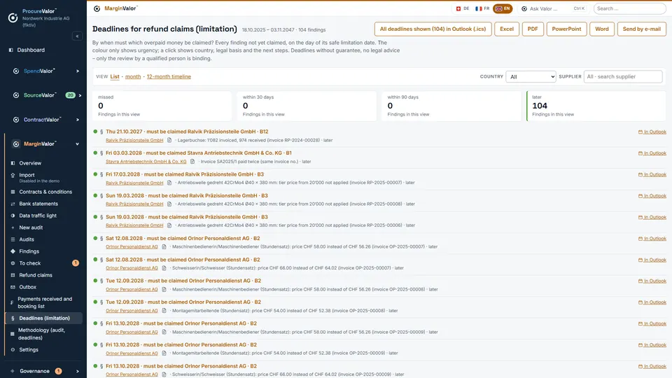Expand the Governance section
Viewport: 672px width, 378px height.
[x=78, y=372]
